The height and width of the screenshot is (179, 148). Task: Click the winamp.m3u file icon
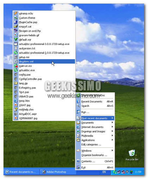16,13
